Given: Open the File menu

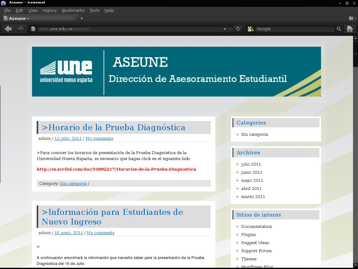Looking at the screenshot, I should (x=7, y=10).
